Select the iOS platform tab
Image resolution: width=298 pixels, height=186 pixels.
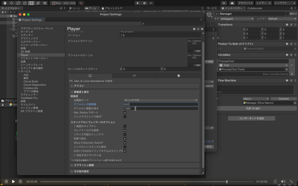[x=134, y=76]
